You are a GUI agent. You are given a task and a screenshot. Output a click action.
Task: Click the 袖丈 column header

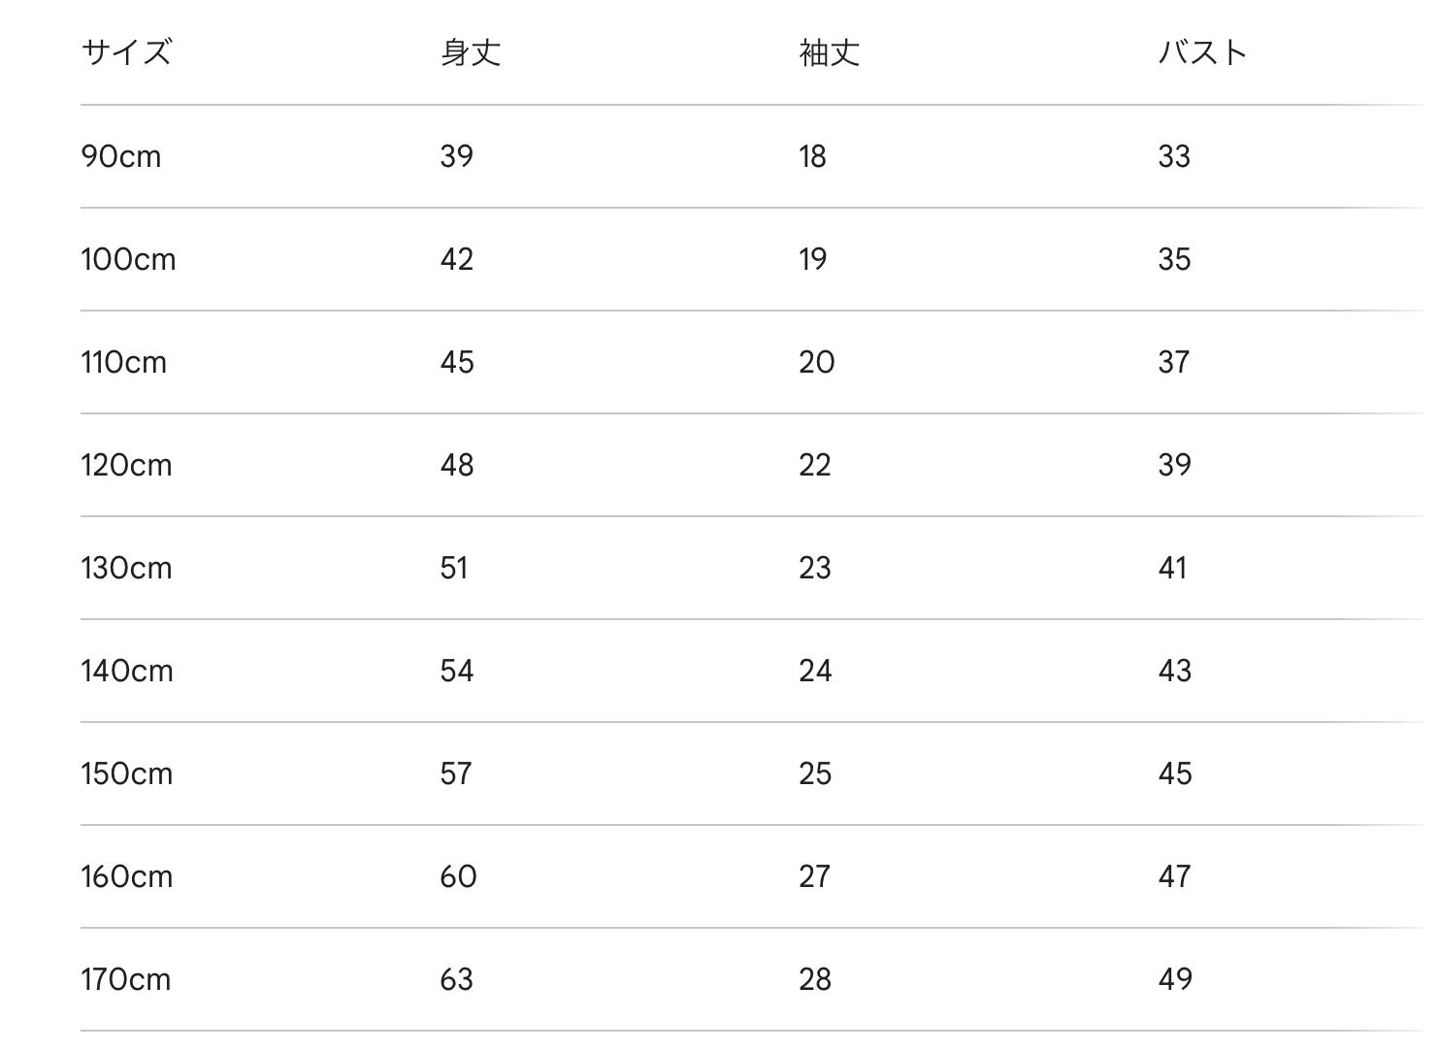coord(830,52)
